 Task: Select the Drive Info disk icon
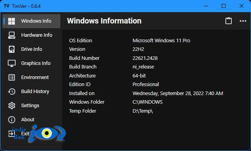pos(11,49)
